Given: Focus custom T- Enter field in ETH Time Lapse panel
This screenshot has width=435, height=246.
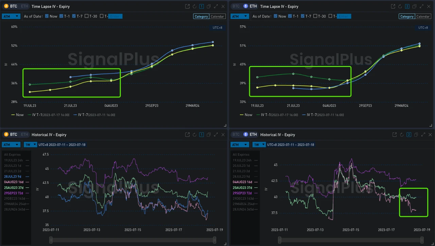Looking at the screenshot, I should (x=344, y=16).
